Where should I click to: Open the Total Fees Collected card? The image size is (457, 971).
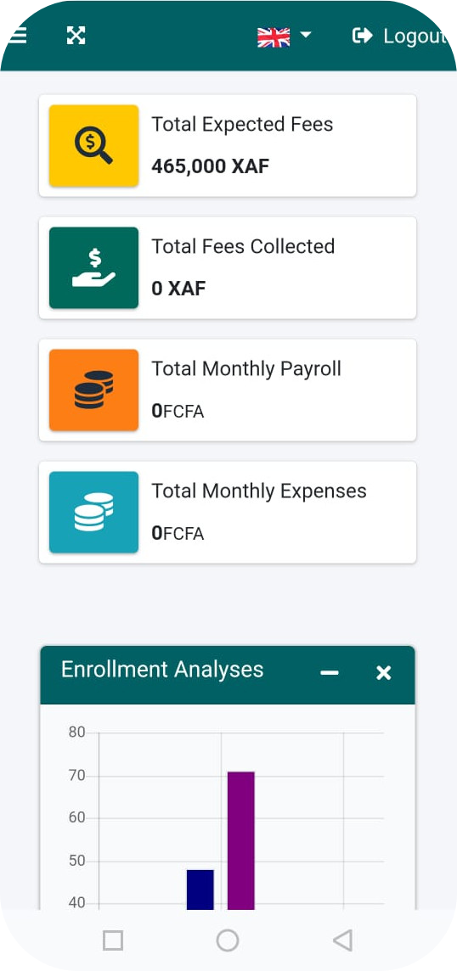tap(228, 267)
